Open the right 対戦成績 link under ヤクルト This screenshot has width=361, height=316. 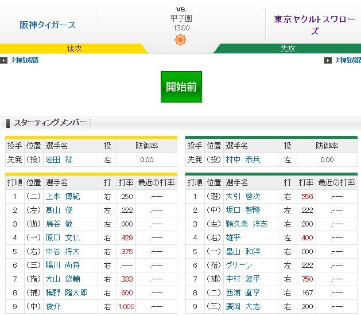click(x=348, y=60)
